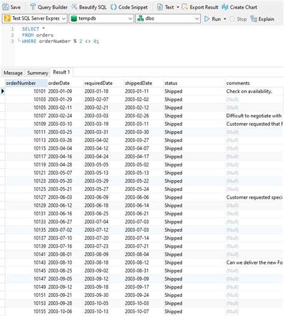Expand the tempdb database dropdown

[x=130, y=19]
